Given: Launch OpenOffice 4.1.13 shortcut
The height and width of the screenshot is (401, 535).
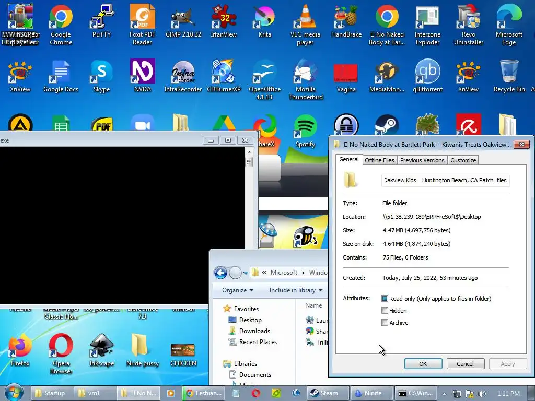Looking at the screenshot, I should pyautogui.click(x=264, y=80).
